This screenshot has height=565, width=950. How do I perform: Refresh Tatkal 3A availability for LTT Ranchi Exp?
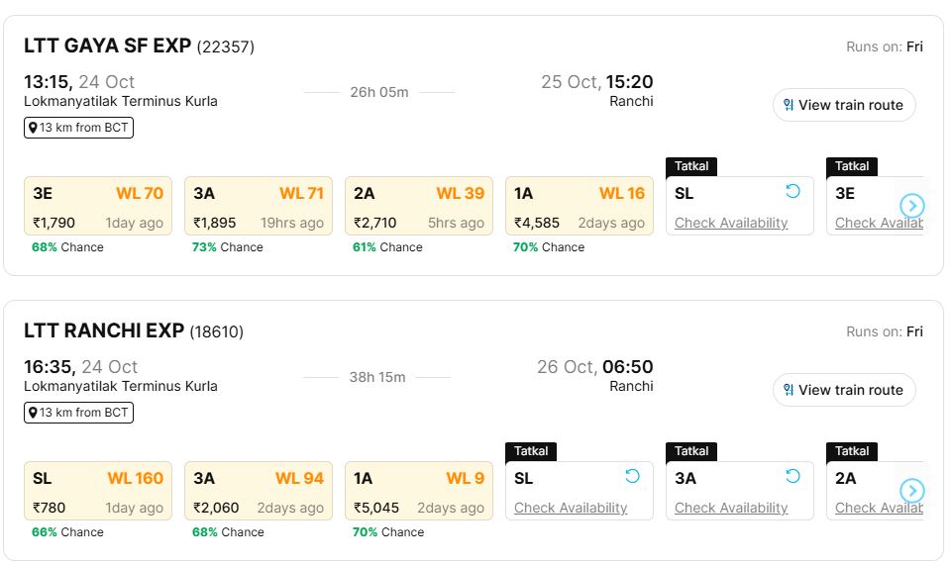[x=792, y=477]
